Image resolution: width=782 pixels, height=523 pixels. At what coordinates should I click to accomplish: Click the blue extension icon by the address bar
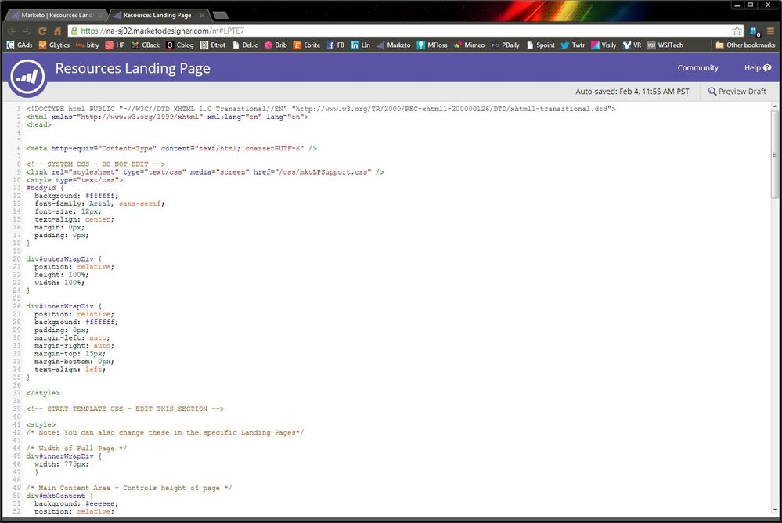pyautogui.click(x=755, y=31)
